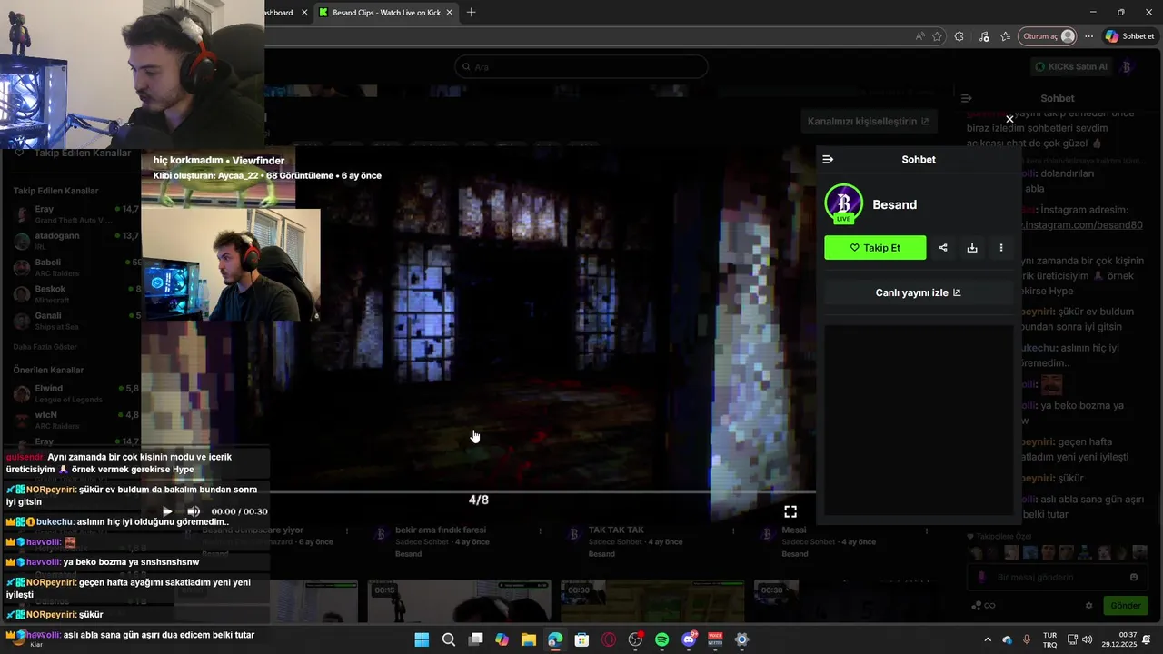Open Discord from taskbar

click(689, 639)
